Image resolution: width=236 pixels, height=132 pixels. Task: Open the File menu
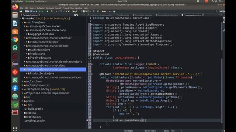pyautogui.click(x=22, y=8)
